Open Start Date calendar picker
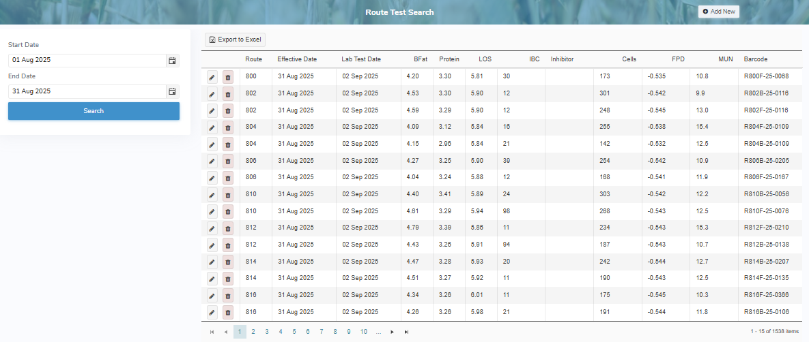 pos(173,61)
